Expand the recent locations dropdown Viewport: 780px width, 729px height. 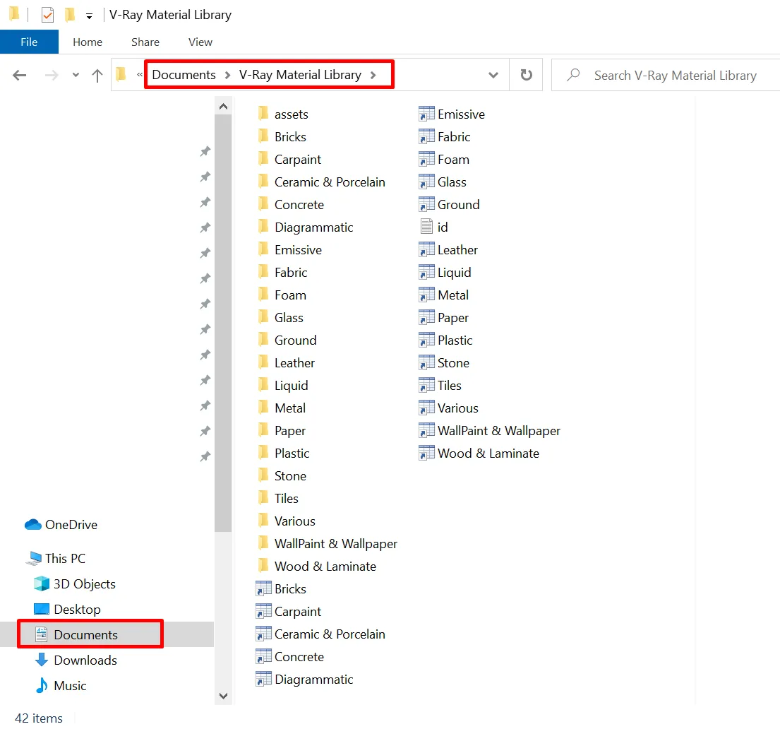76,75
